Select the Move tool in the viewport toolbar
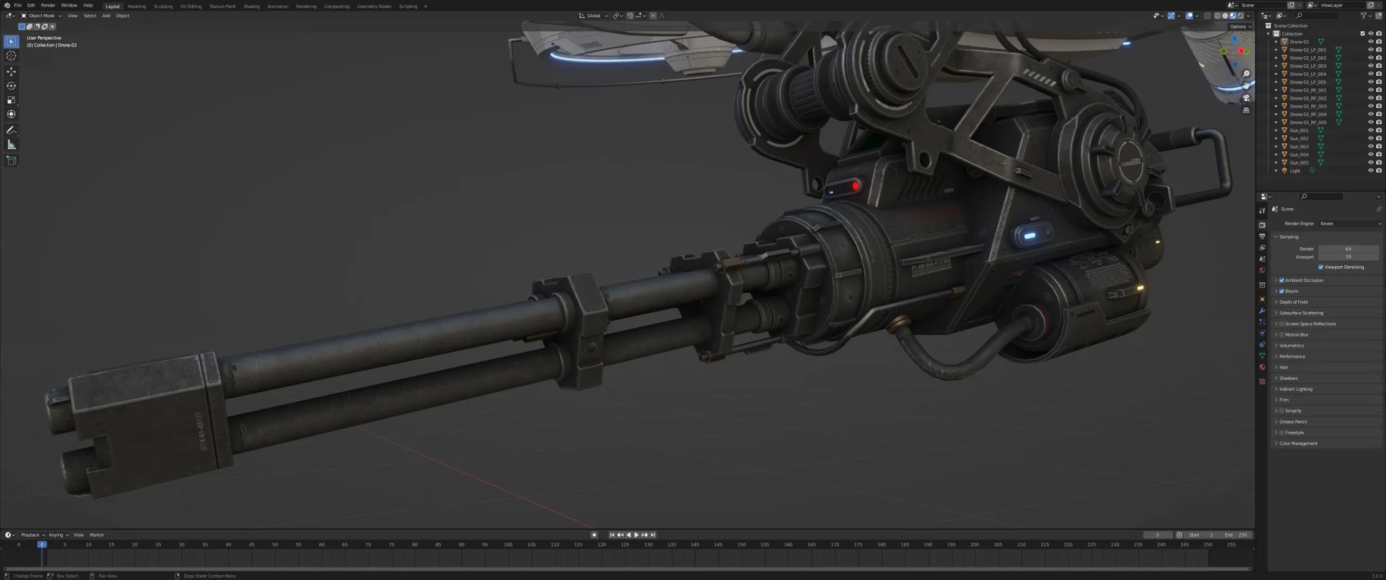 [x=11, y=71]
